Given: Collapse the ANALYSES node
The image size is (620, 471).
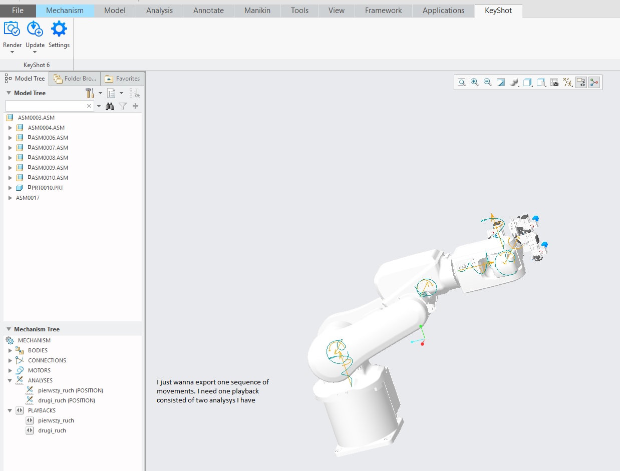Looking at the screenshot, I should tap(11, 380).
